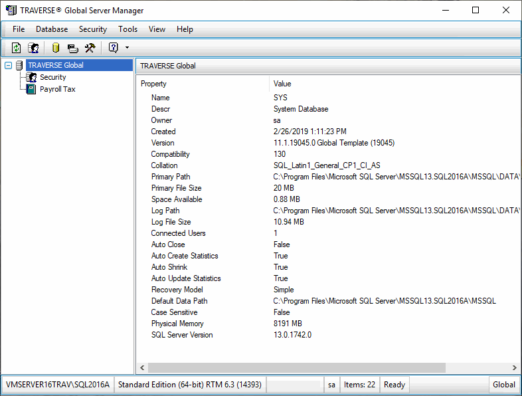Open the View menu
The height and width of the screenshot is (396, 522).
(157, 29)
